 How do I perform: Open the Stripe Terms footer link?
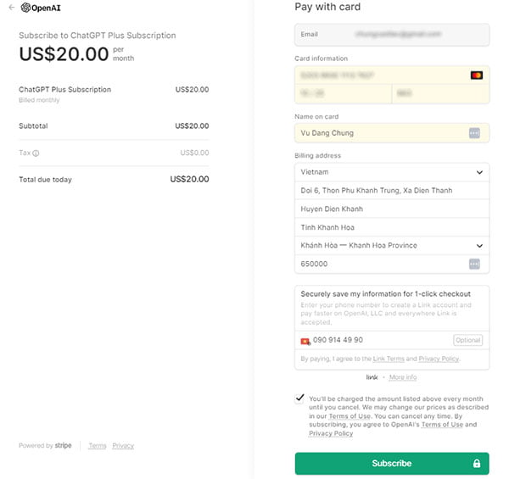tap(98, 446)
